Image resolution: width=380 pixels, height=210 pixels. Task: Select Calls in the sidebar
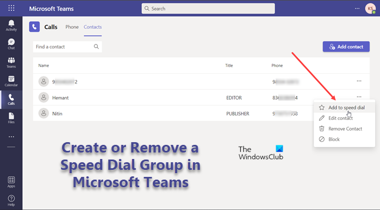pyautogui.click(x=11, y=99)
